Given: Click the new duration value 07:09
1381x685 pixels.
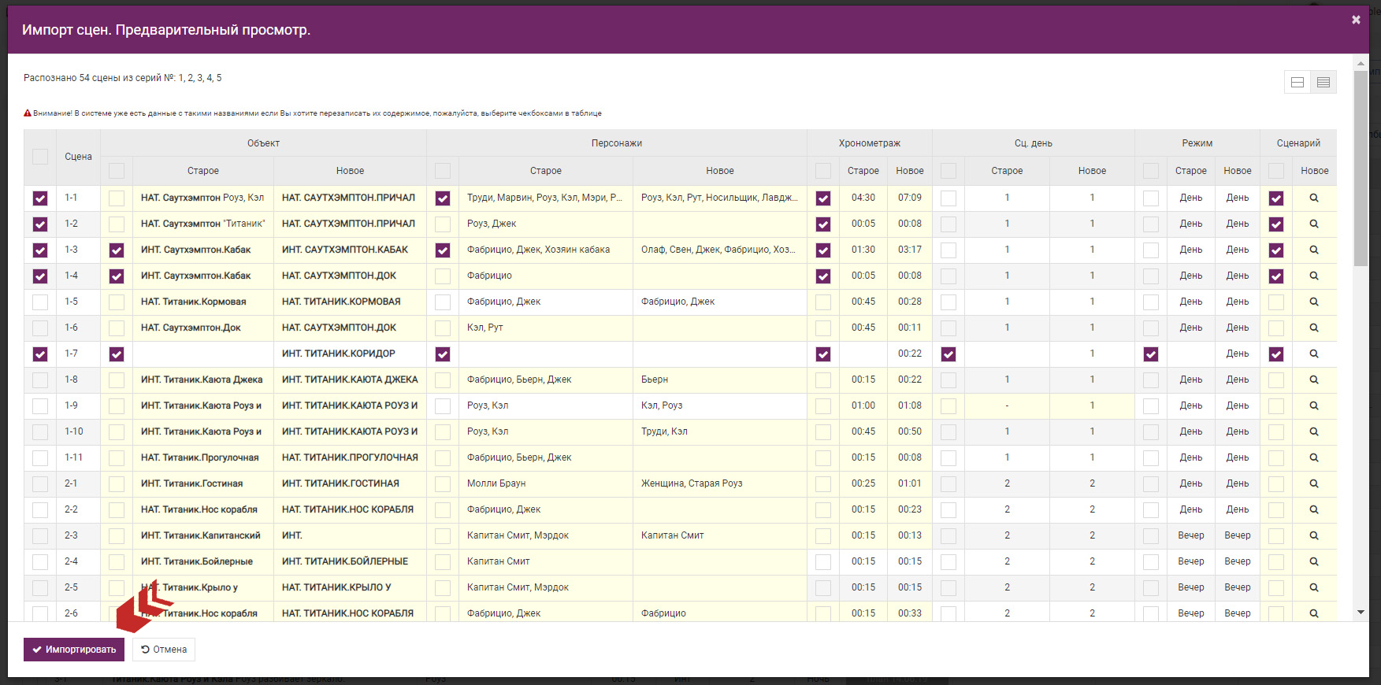Looking at the screenshot, I should (x=910, y=198).
